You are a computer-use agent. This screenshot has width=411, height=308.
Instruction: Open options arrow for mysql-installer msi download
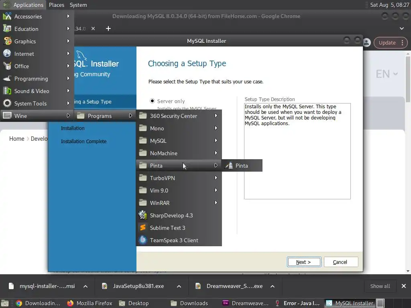point(85,286)
